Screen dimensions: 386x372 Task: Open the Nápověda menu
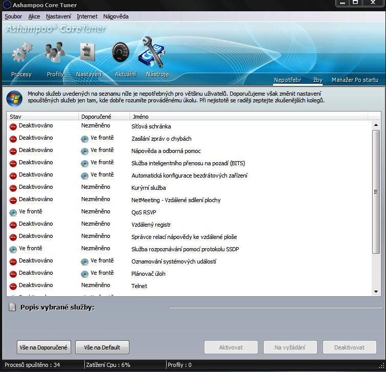coord(116,16)
